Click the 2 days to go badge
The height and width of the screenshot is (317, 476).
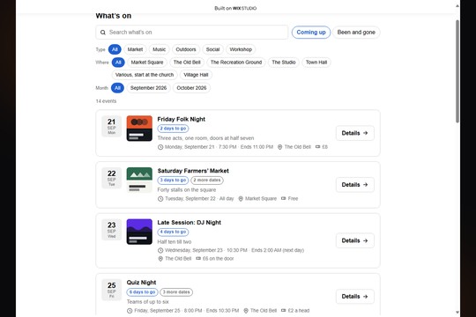[x=173, y=129]
